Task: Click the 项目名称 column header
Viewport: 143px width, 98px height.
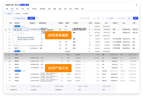Action: (x=17, y=23)
